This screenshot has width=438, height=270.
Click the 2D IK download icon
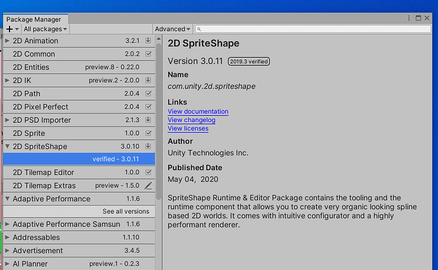pos(148,80)
